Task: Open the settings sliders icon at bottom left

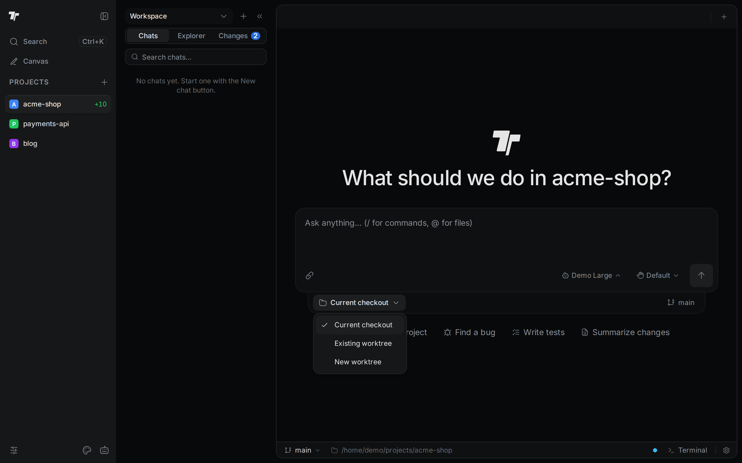Action: click(14, 450)
